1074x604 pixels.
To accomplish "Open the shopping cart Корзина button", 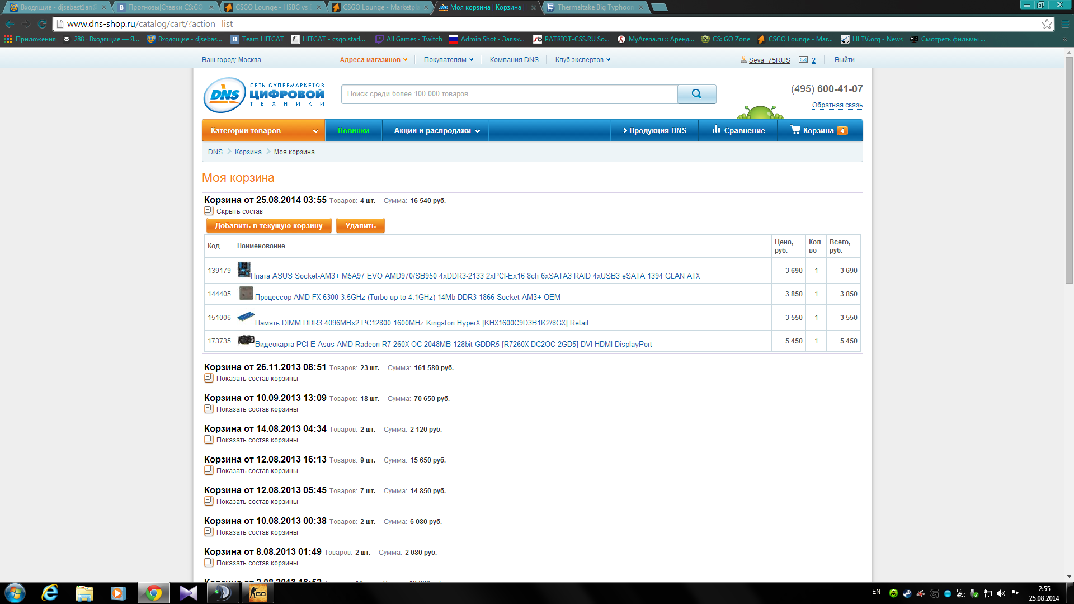I will [x=819, y=130].
